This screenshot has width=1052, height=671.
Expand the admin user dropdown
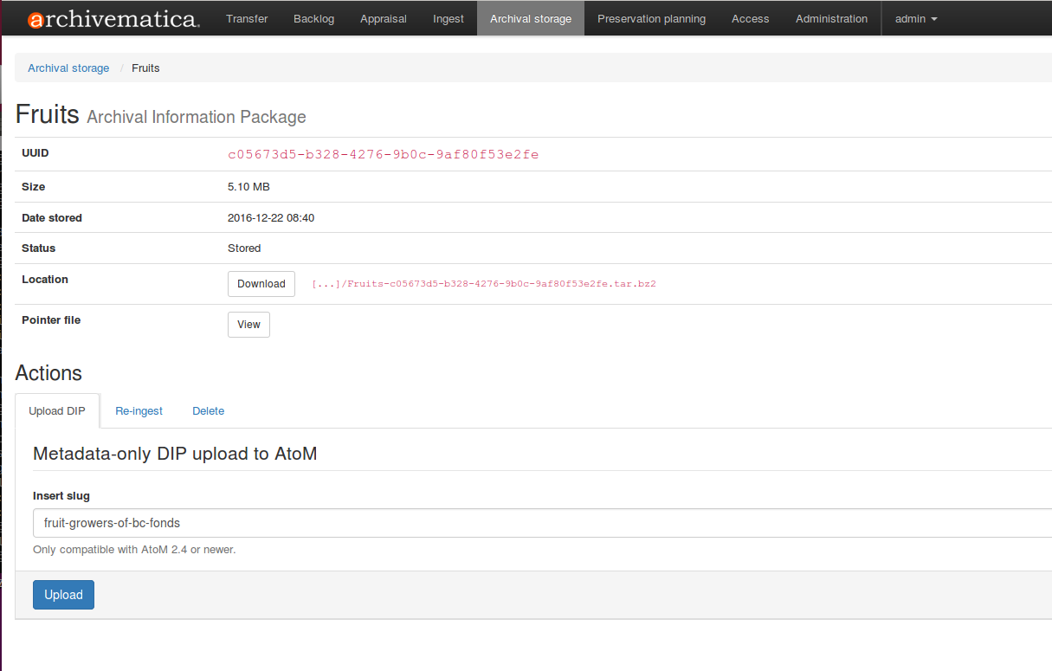(916, 19)
